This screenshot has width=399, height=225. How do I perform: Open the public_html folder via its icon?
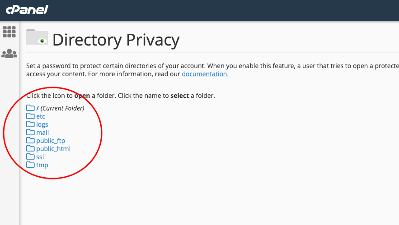30,149
